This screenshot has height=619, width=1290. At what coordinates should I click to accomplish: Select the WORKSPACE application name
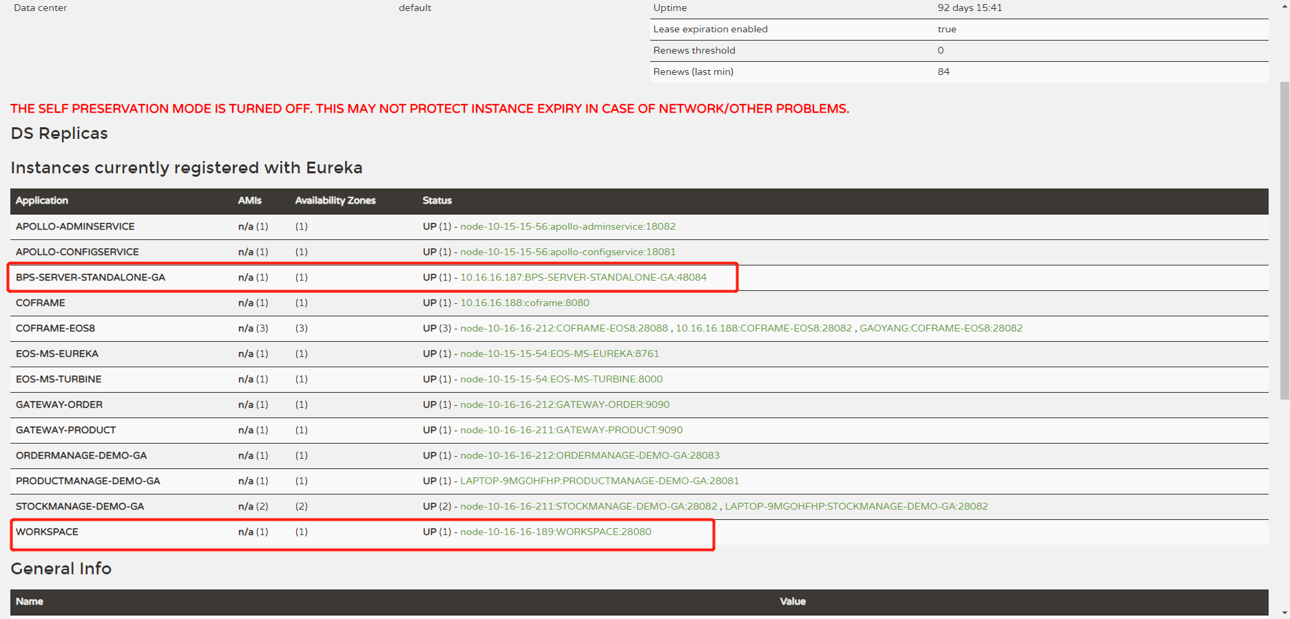[x=47, y=532]
